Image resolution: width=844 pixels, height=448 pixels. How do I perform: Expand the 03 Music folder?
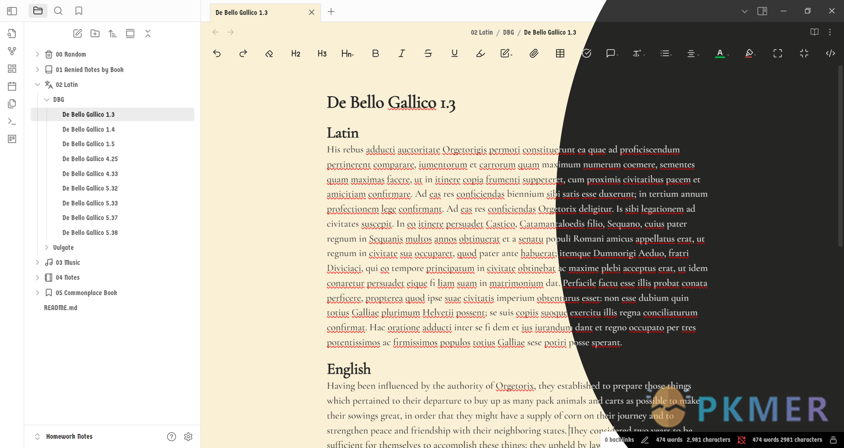[37, 262]
